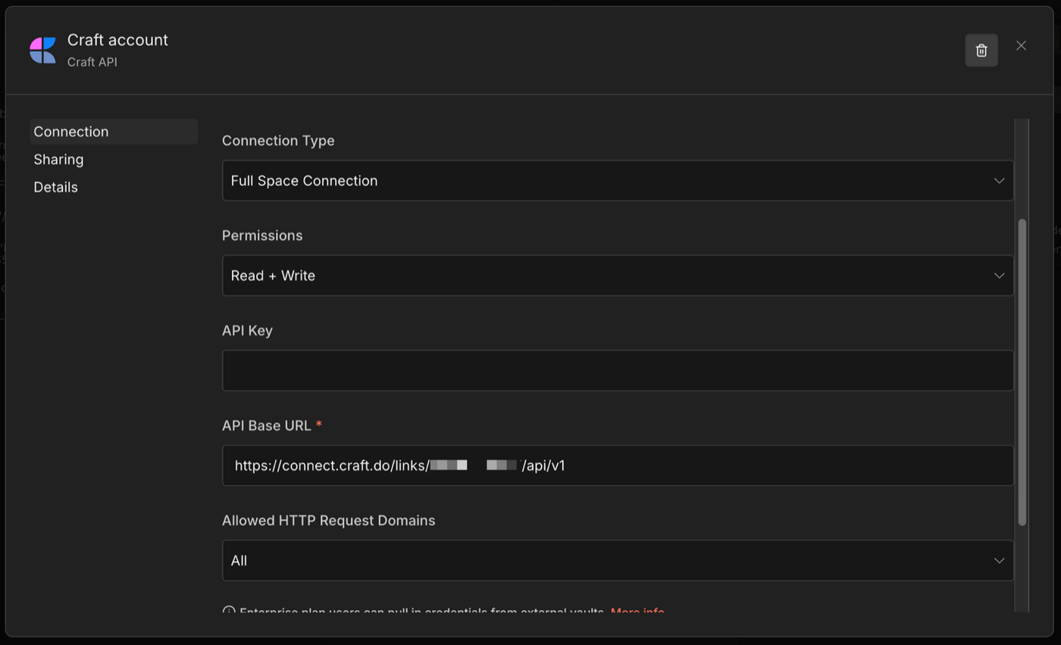This screenshot has height=645, width=1061.
Task: Click the Craft account title
Action: [x=117, y=39]
